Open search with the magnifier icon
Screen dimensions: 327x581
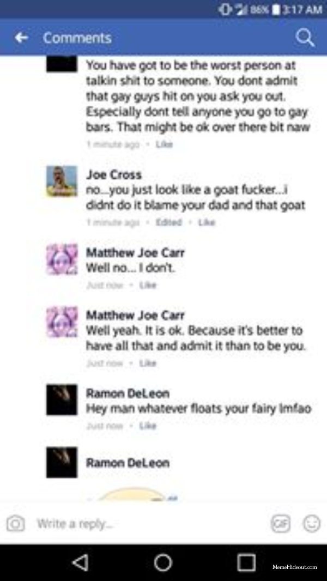click(305, 38)
